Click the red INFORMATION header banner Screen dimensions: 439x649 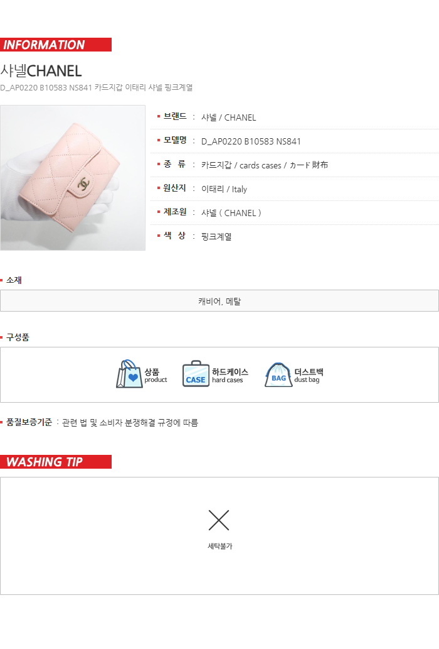pos(56,45)
